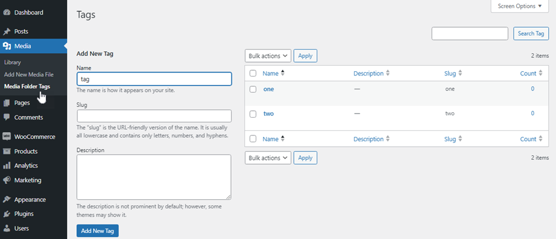This screenshot has width=556, height=239.
Task: Click the WooCommerce logo icon
Action: click(x=7, y=136)
